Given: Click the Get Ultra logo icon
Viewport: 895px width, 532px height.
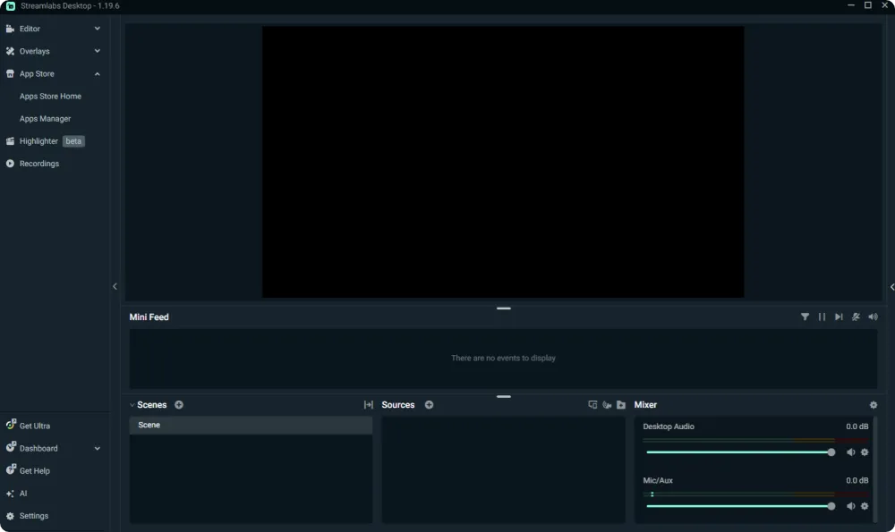Looking at the screenshot, I should [x=11, y=424].
